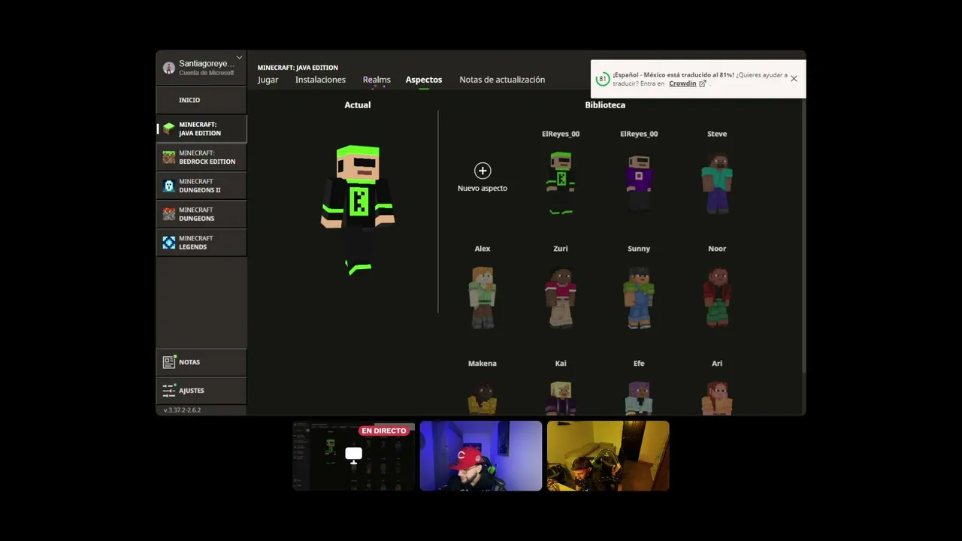Choose the Steve skin
962x541 pixels.
point(717,183)
